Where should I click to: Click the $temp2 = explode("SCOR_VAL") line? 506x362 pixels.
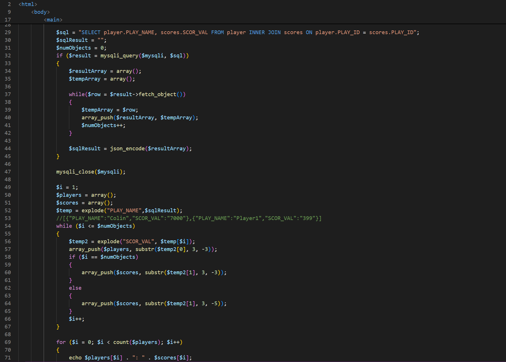click(x=132, y=242)
